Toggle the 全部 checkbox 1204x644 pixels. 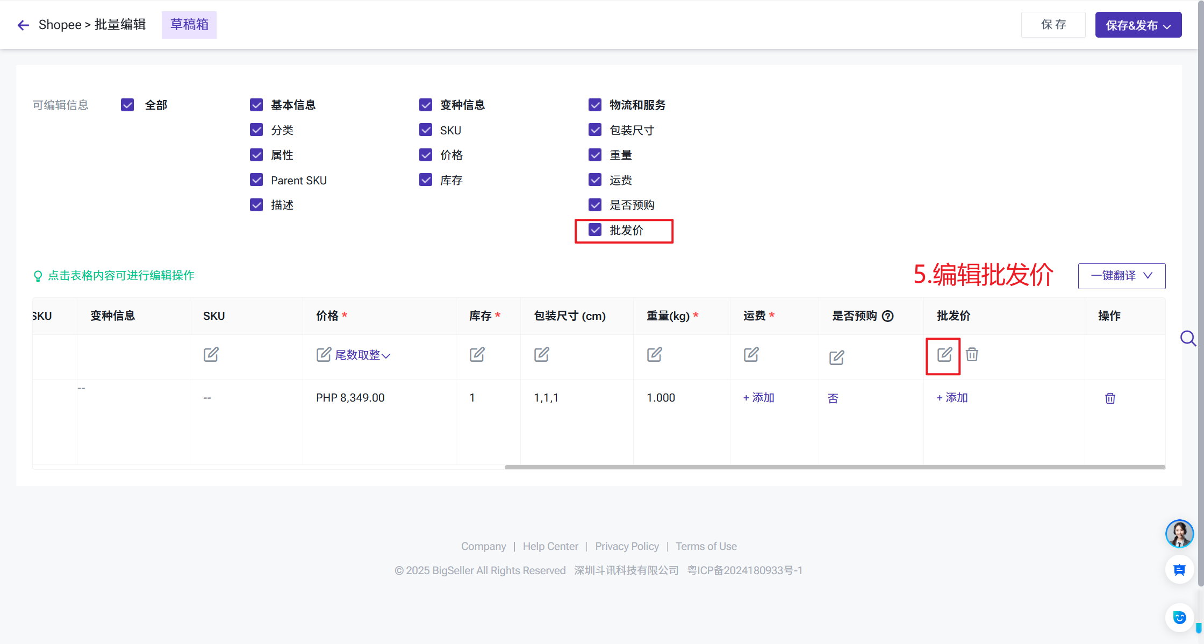click(127, 105)
